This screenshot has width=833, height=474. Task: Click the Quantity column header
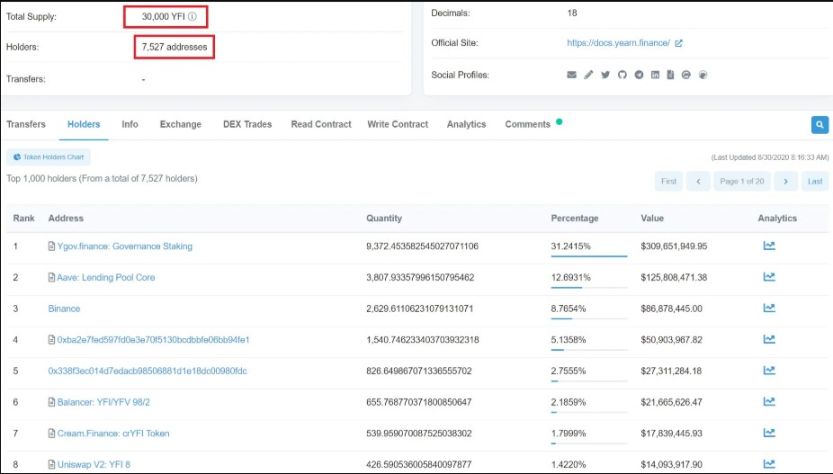pyautogui.click(x=384, y=218)
